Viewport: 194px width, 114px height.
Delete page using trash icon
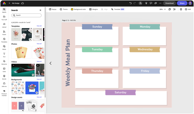(x=181, y=9)
